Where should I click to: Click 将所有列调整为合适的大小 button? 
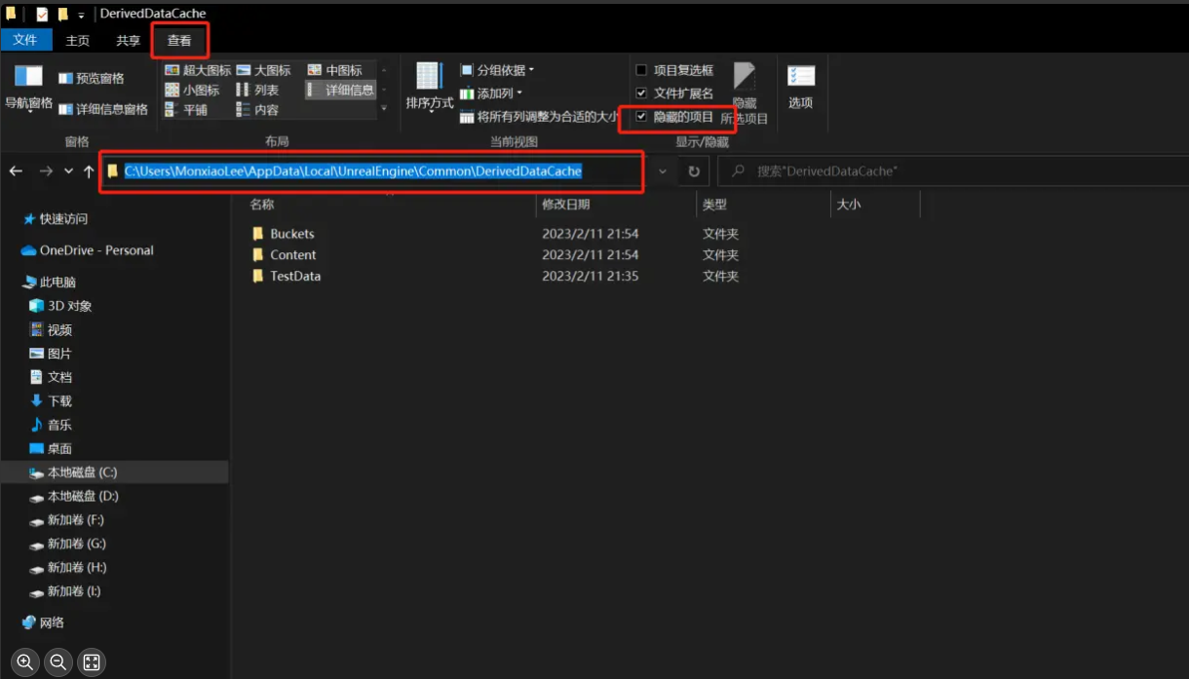click(539, 117)
